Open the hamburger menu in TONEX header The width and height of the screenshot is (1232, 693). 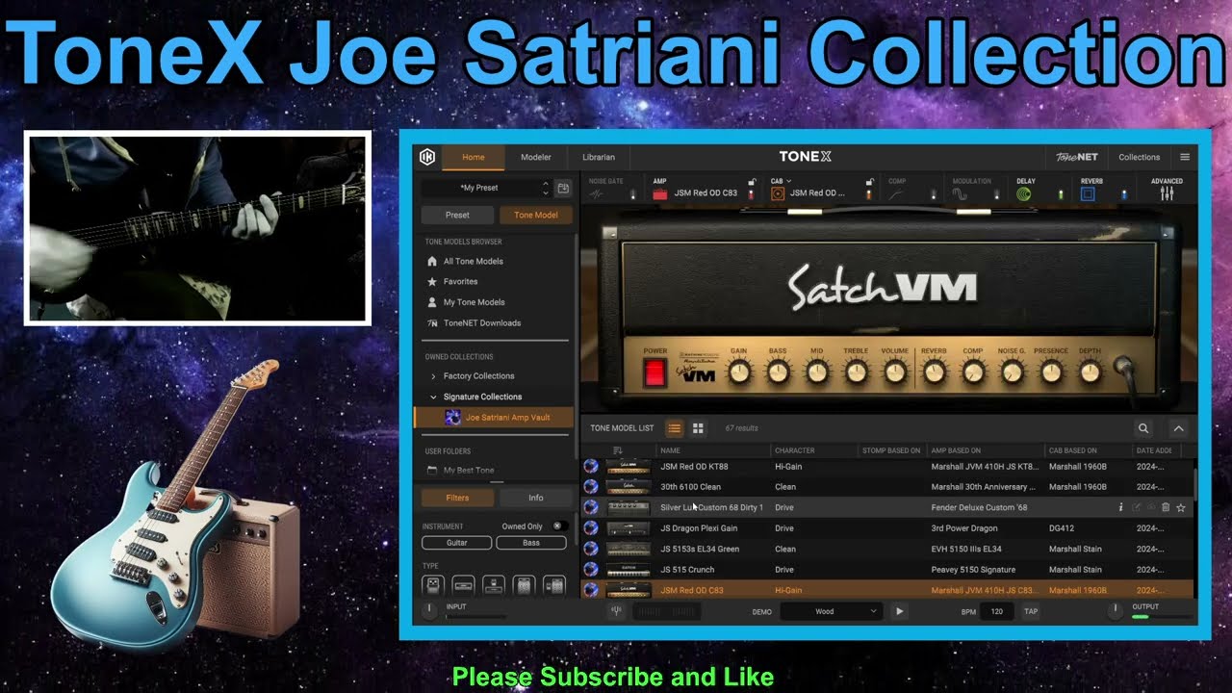(x=1185, y=157)
